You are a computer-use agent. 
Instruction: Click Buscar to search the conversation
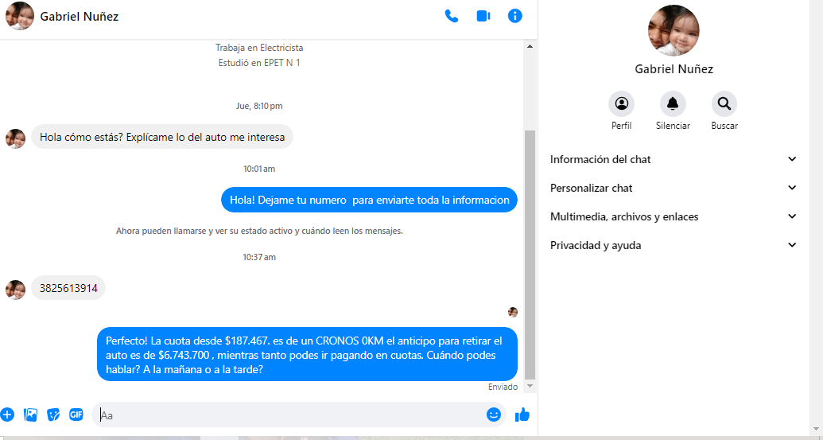tap(724, 104)
